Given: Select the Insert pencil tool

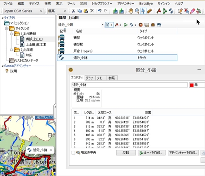Looking at the screenshot, I should [180, 11].
